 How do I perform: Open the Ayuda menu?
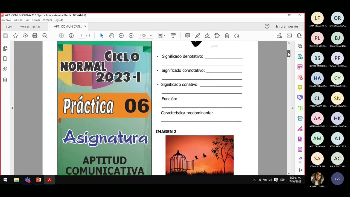click(59, 20)
